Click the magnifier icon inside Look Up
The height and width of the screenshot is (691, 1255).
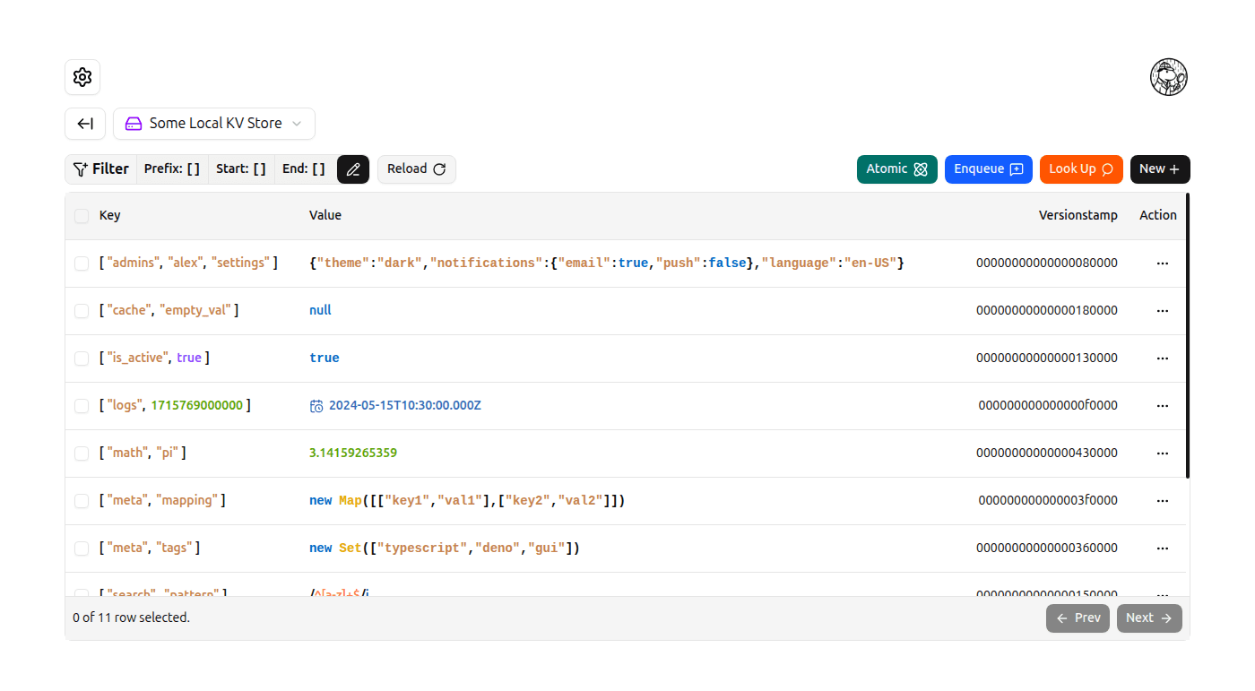click(1108, 168)
